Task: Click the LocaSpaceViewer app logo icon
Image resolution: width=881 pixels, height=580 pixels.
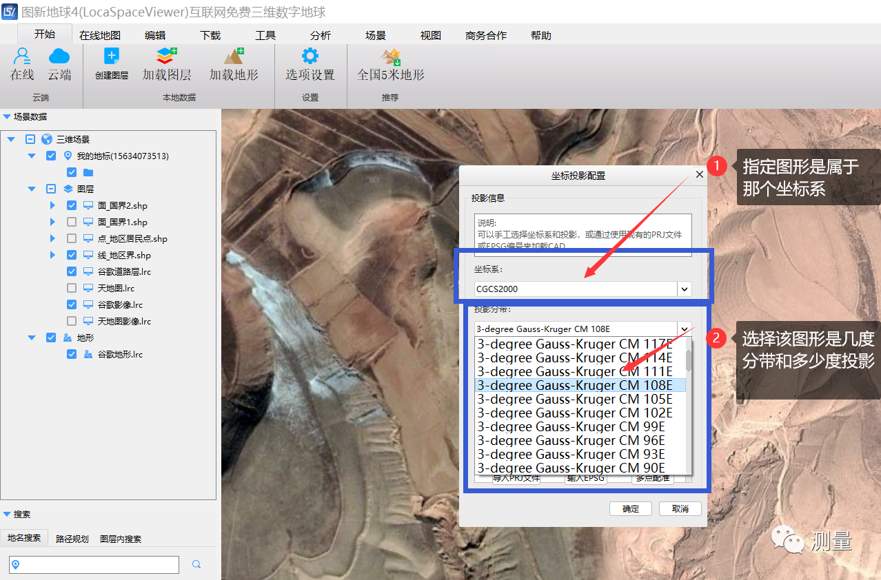Action: point(9,11)
